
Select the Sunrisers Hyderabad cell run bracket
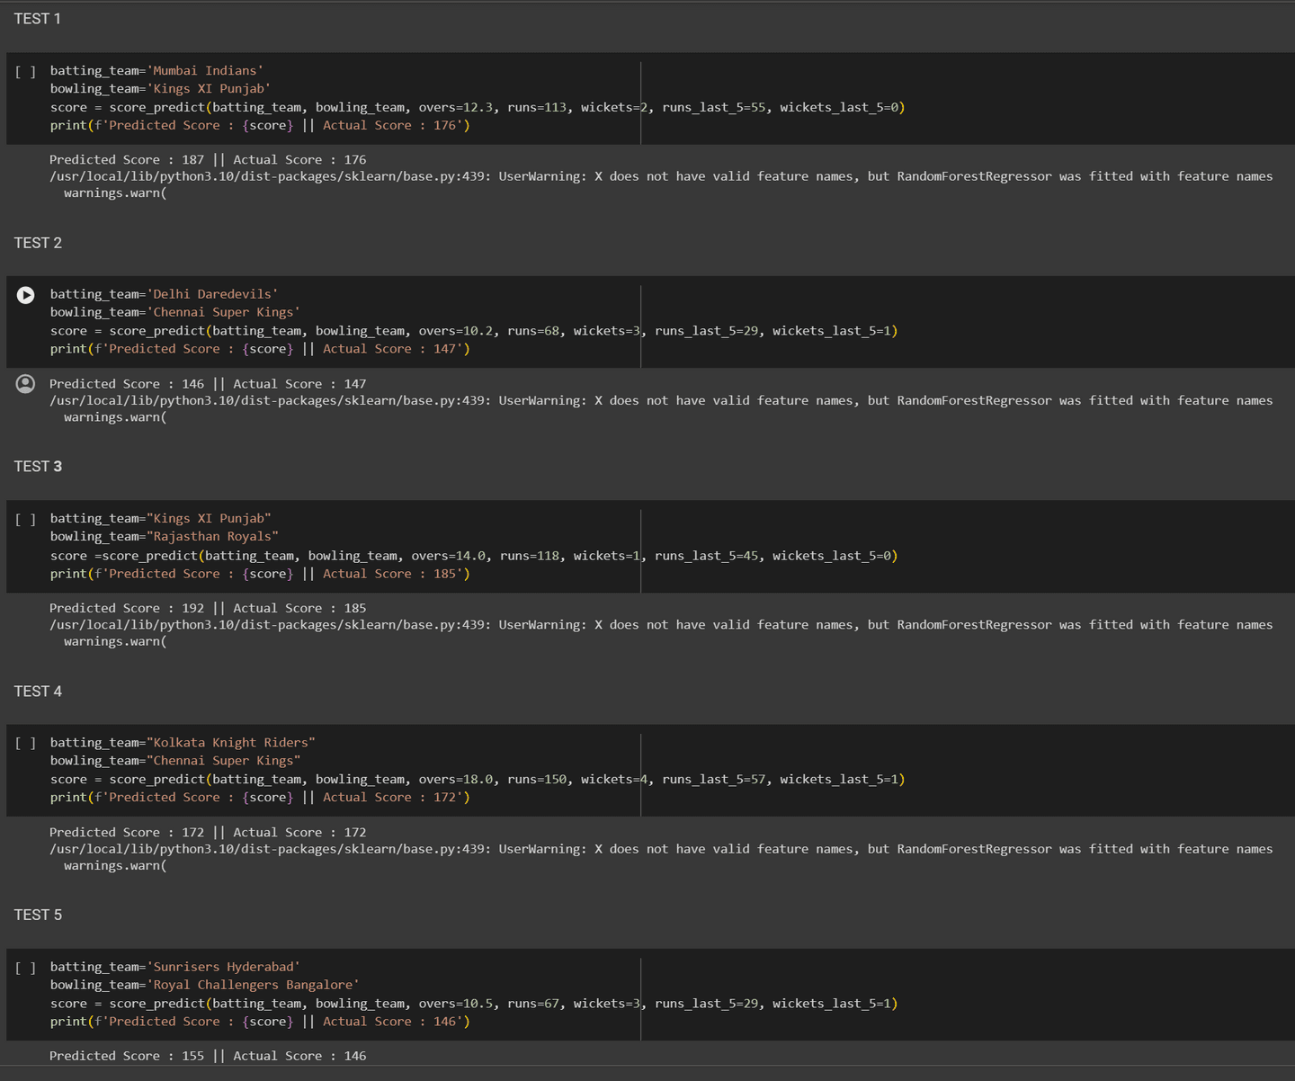25,968
